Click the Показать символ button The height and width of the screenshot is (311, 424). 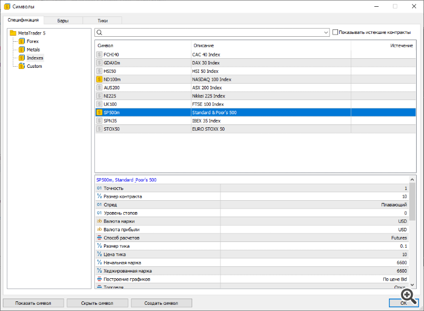click(x=33, y=303)
